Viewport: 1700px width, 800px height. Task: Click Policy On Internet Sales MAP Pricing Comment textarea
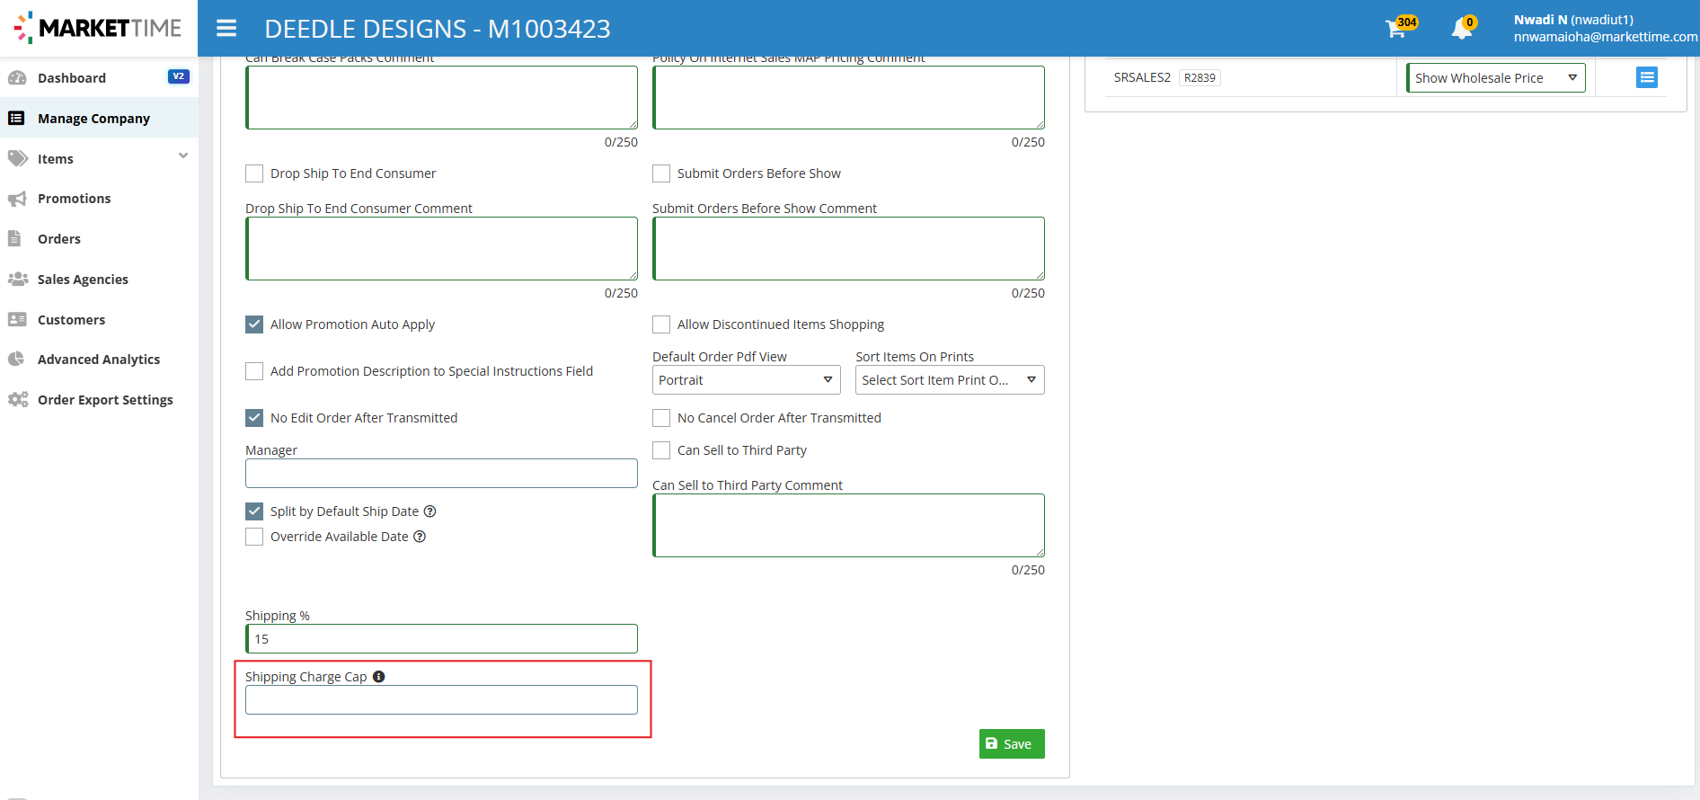click(x=848, y=98)
